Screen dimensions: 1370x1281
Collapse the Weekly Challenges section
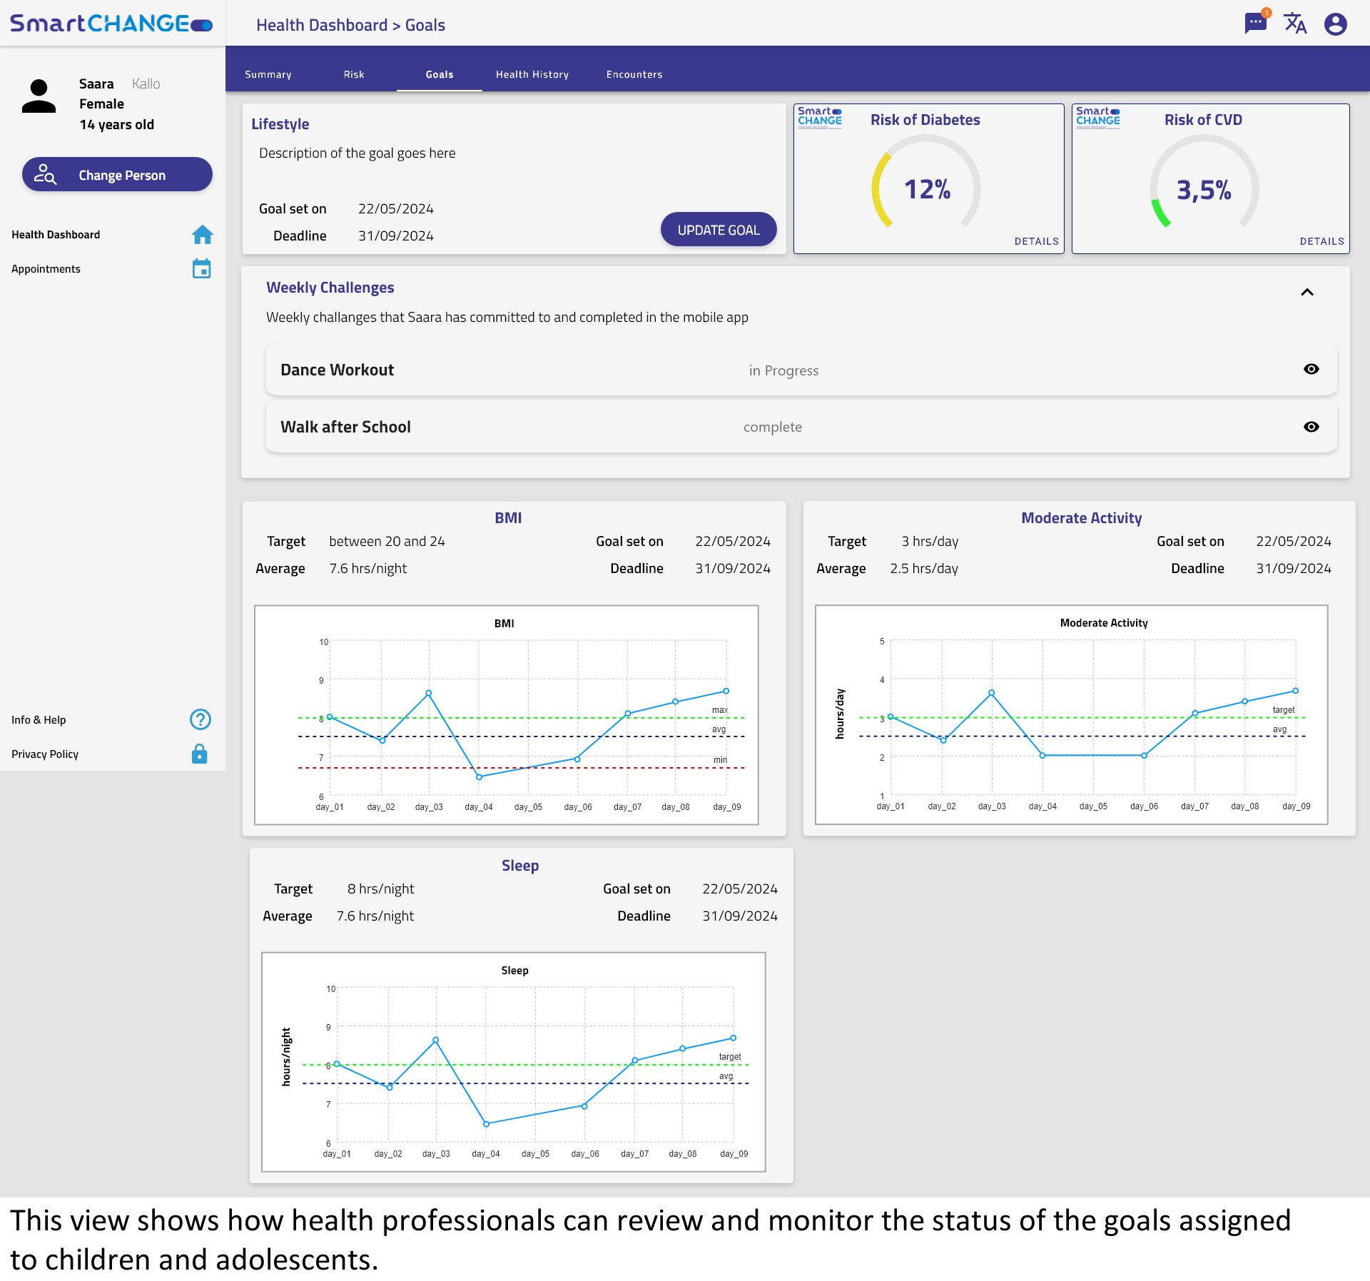1306,292
